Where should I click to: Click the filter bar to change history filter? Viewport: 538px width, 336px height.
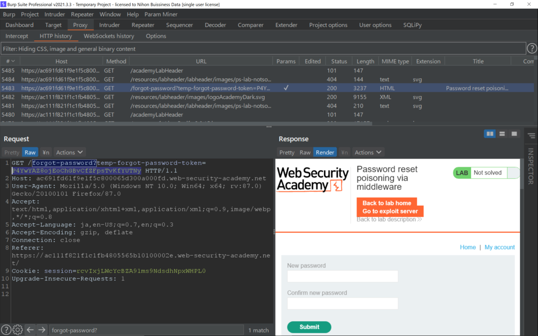(263, 48)
